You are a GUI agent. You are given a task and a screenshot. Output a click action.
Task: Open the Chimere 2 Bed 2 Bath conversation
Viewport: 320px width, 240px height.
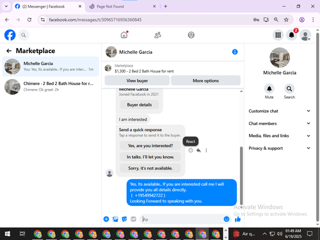51,86
